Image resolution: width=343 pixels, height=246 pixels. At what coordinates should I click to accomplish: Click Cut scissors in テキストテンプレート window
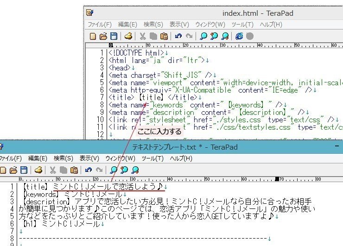[53, 170]
